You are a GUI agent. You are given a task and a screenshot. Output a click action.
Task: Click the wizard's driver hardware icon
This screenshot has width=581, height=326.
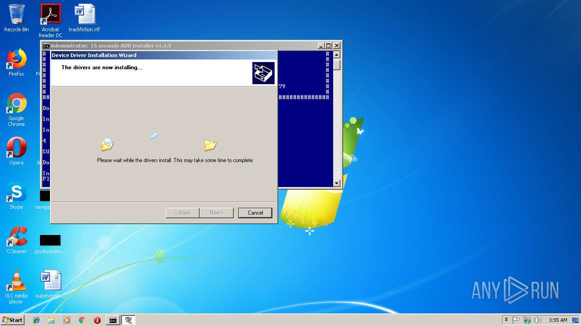pos(263,73)
